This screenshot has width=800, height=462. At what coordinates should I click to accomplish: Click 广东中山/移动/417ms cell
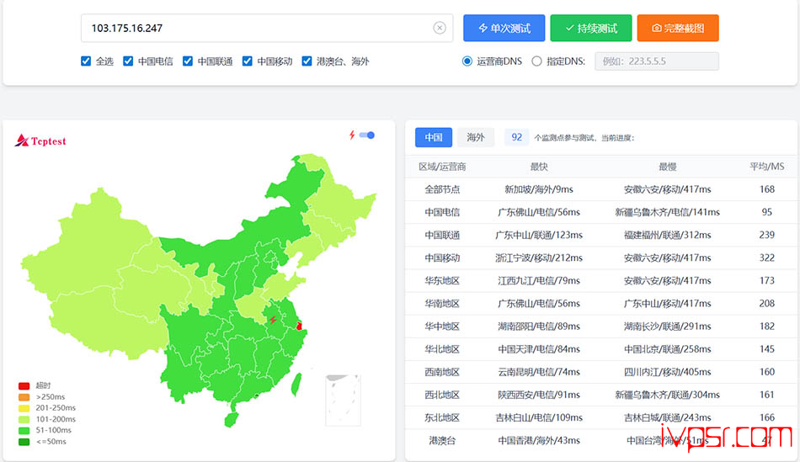pos(667,304)
